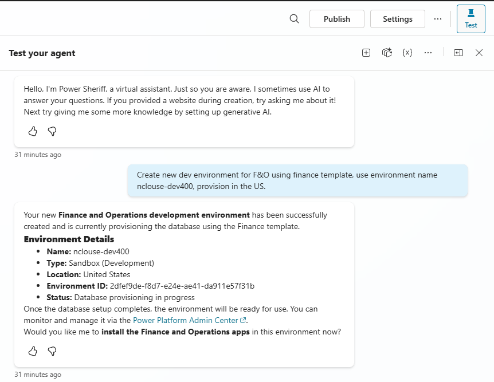Click the search magnifier icon

tap(294, 19)
